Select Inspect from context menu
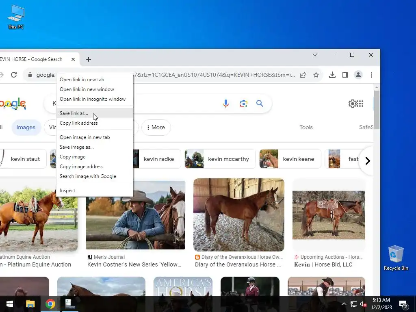Image resolution: width=416 pixels, height=312 pixels. (95, 191)
